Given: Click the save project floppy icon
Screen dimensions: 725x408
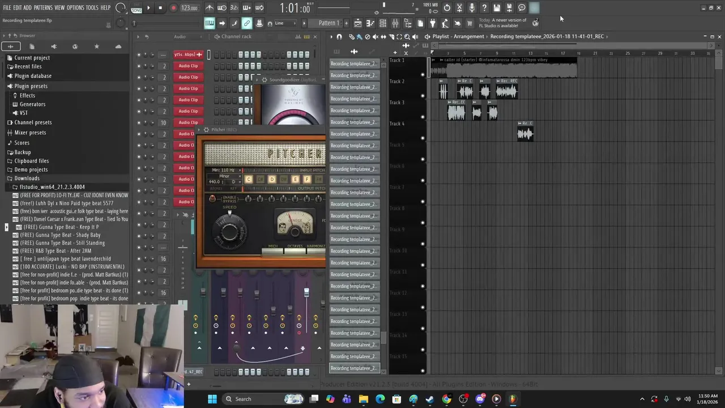Looking at the screenshot, I should click(497, 8).
